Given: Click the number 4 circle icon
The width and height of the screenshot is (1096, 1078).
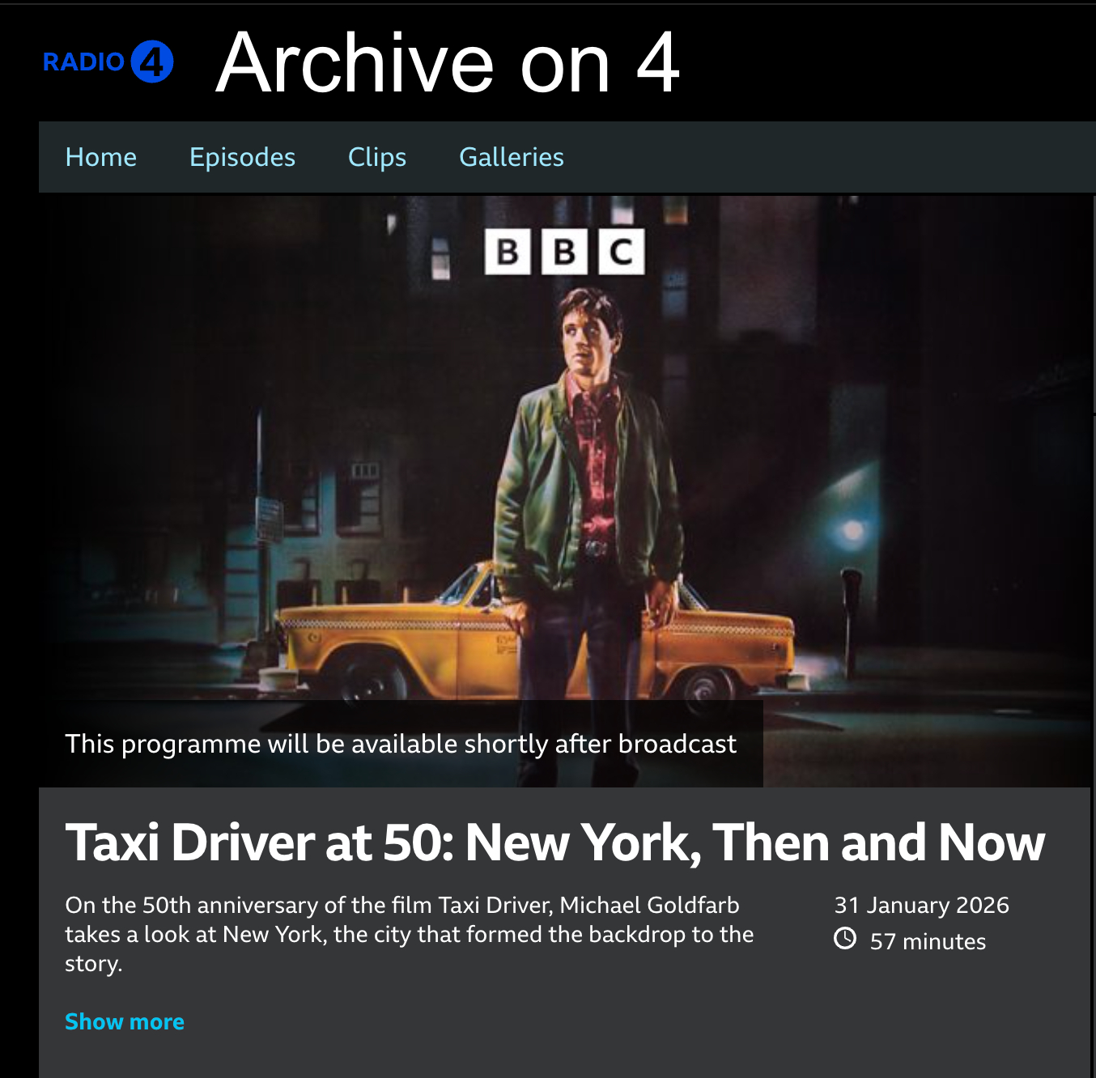Looking at the screenshot, I should coord(152,62).
